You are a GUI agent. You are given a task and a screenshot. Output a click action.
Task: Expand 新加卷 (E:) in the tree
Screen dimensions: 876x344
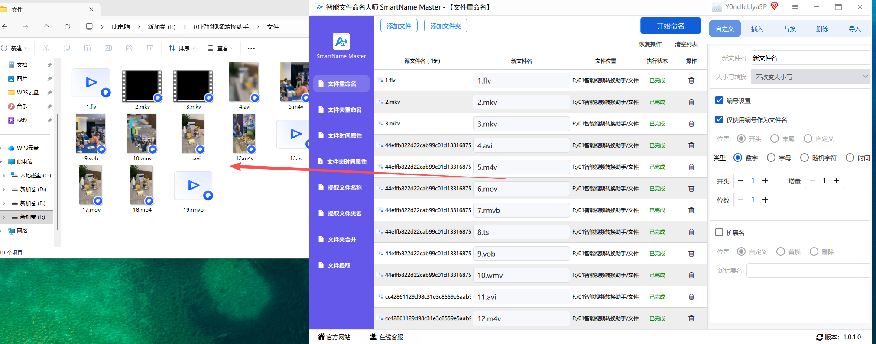click(x=4, y=203)
